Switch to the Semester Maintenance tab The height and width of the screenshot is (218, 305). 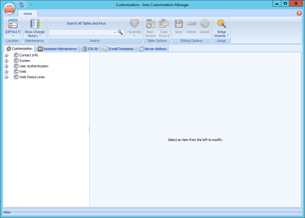57,49
